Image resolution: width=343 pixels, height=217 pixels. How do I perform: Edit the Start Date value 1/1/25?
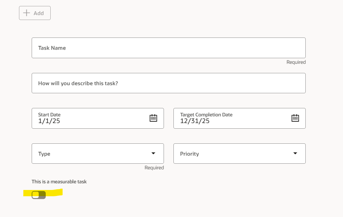coord(49,121)
